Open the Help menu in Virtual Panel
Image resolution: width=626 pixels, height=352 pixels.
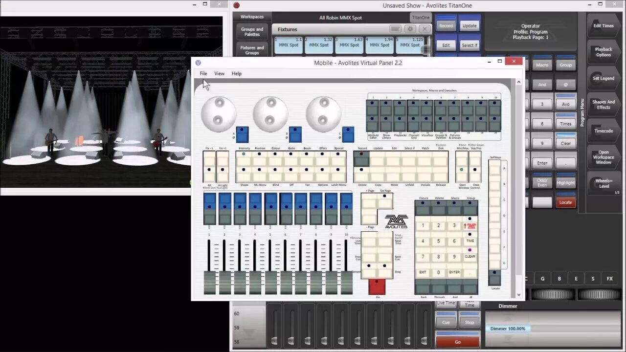[x=237, y=73]
